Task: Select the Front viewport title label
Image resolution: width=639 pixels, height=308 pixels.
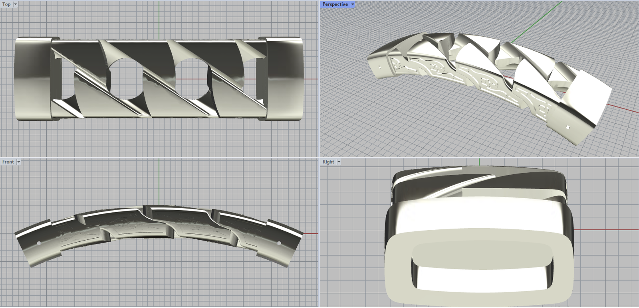Action: (8, 162)
